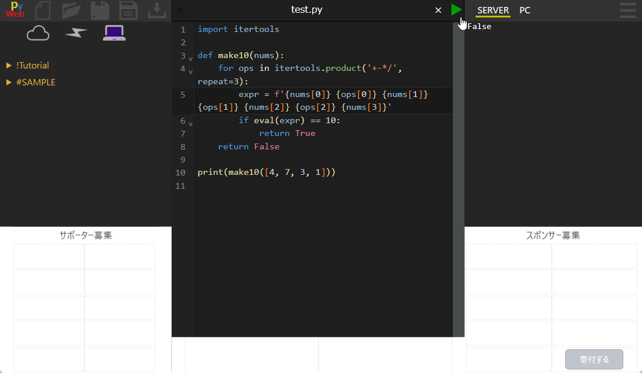Screen dimensions: 642x373
Task: Expand the !Tutorial folder arrow
Action: 9,66
